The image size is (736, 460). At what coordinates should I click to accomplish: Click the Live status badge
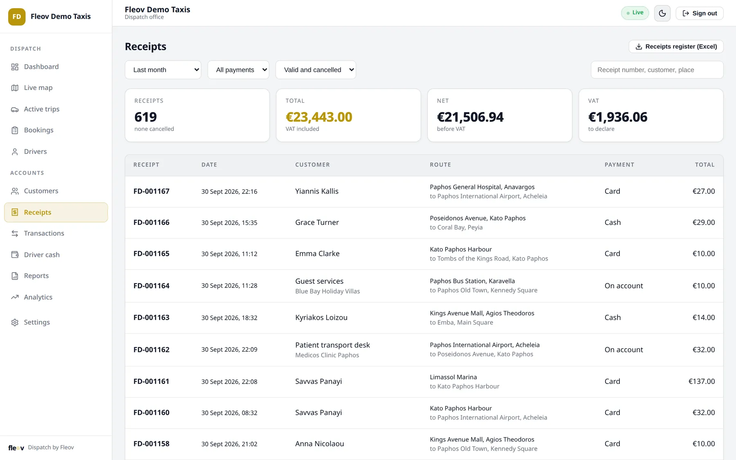click(x=635, y=13)
